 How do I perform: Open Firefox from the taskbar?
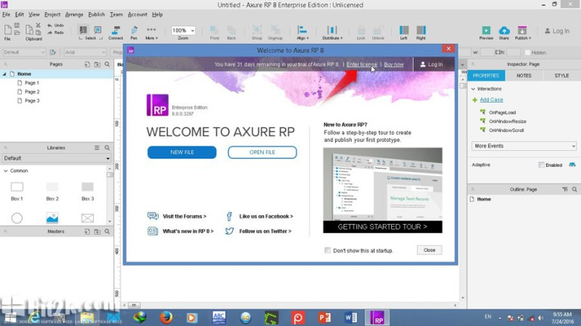pos(166,318)
